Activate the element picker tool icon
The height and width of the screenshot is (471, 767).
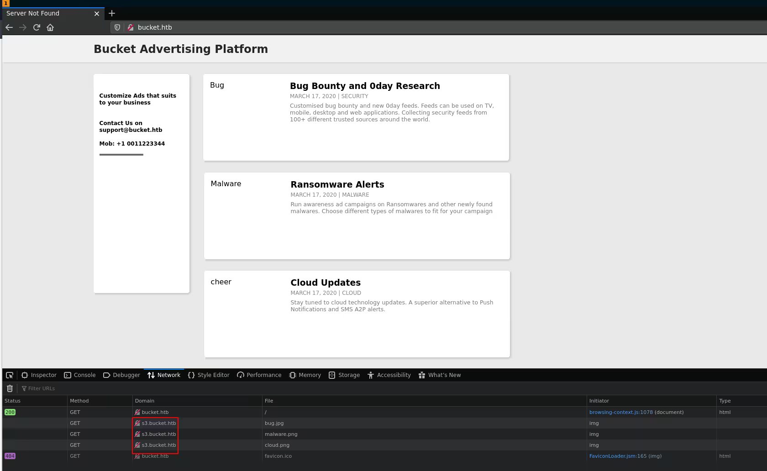click(10, 375)
